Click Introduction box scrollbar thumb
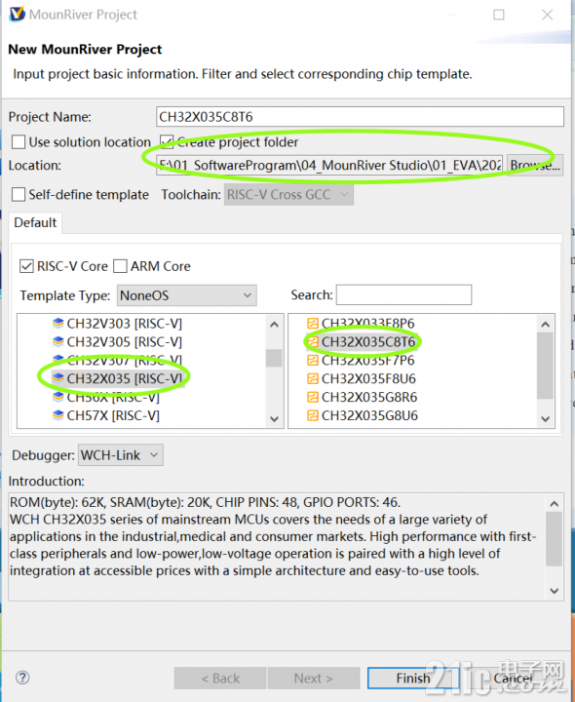The height and width of the screenshot is (702, 575). pos(554,539)
